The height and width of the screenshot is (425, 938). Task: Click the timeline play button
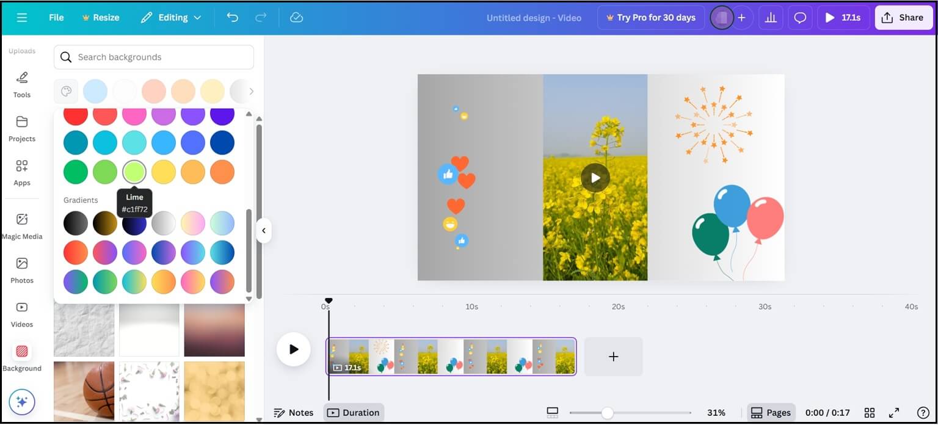click(294, 349)
